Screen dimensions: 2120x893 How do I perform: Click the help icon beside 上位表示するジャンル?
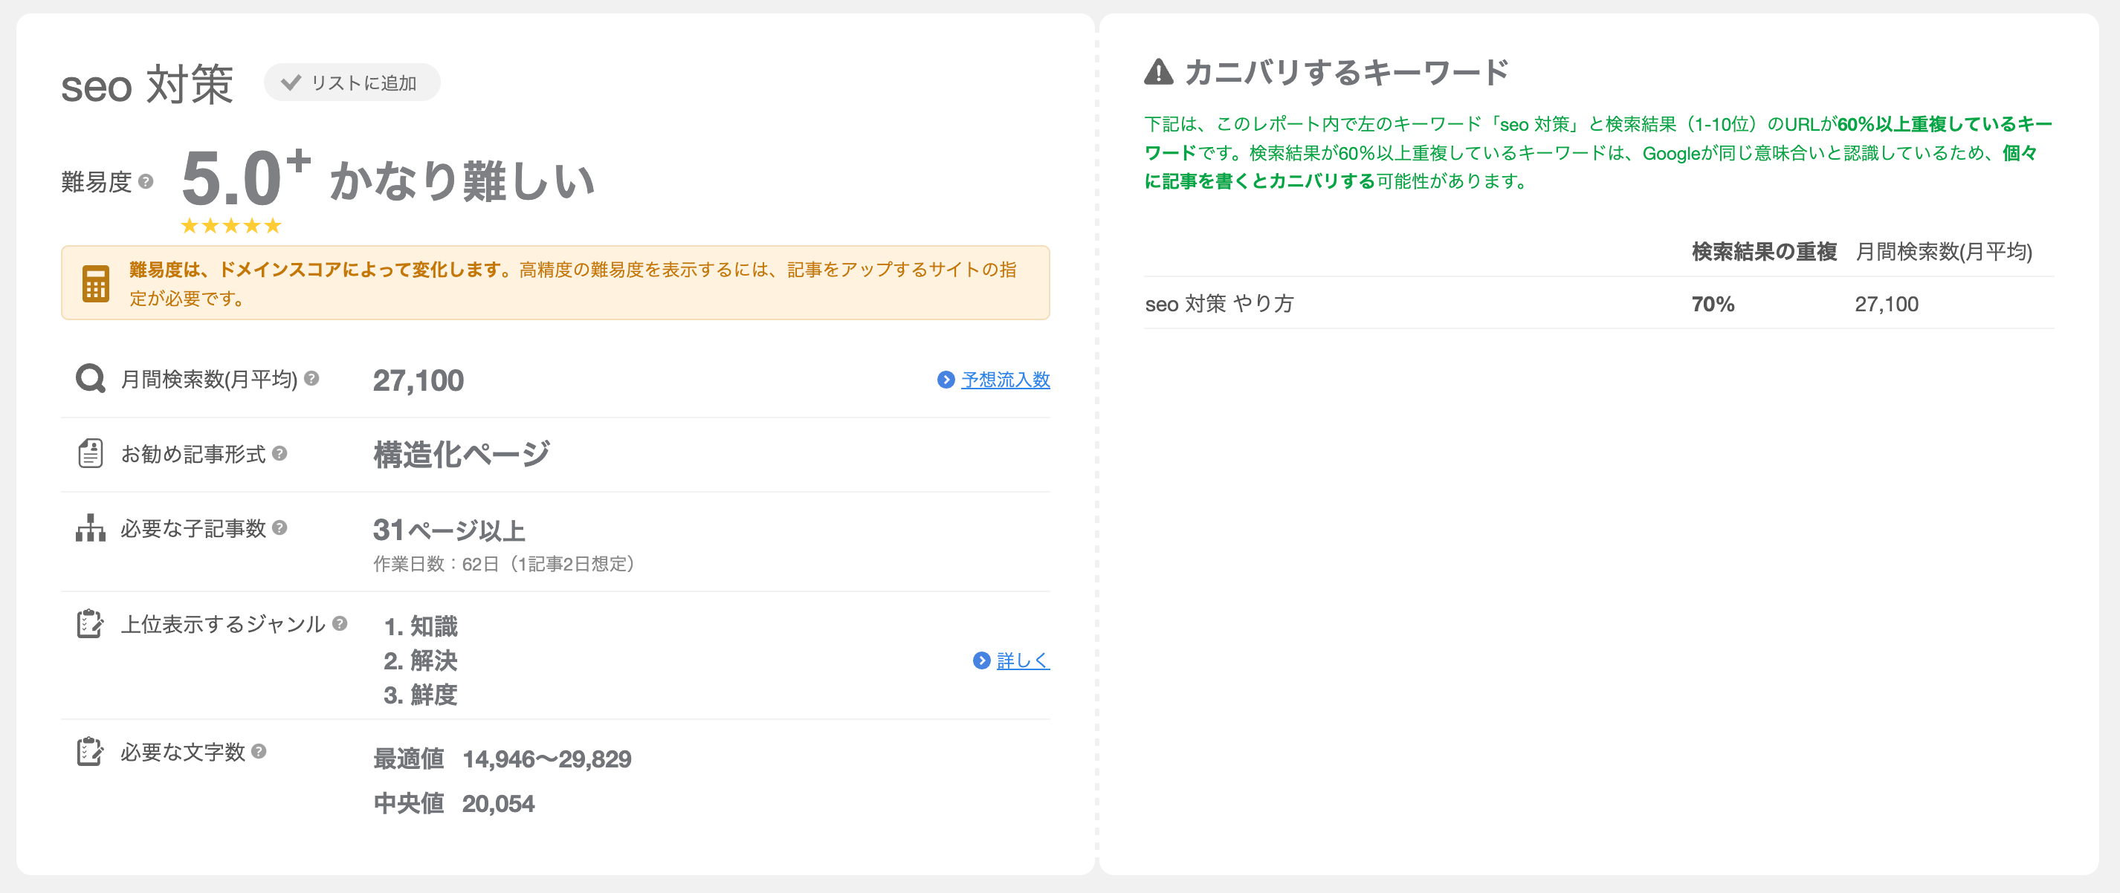pyautogui.click(x=340, y=624)
